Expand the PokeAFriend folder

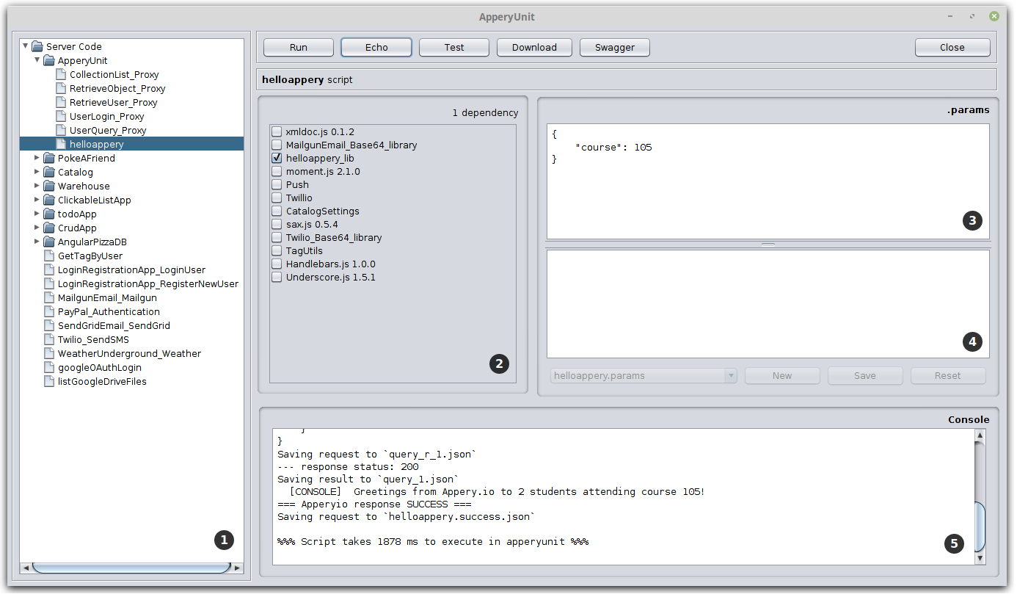pos(37,158)
